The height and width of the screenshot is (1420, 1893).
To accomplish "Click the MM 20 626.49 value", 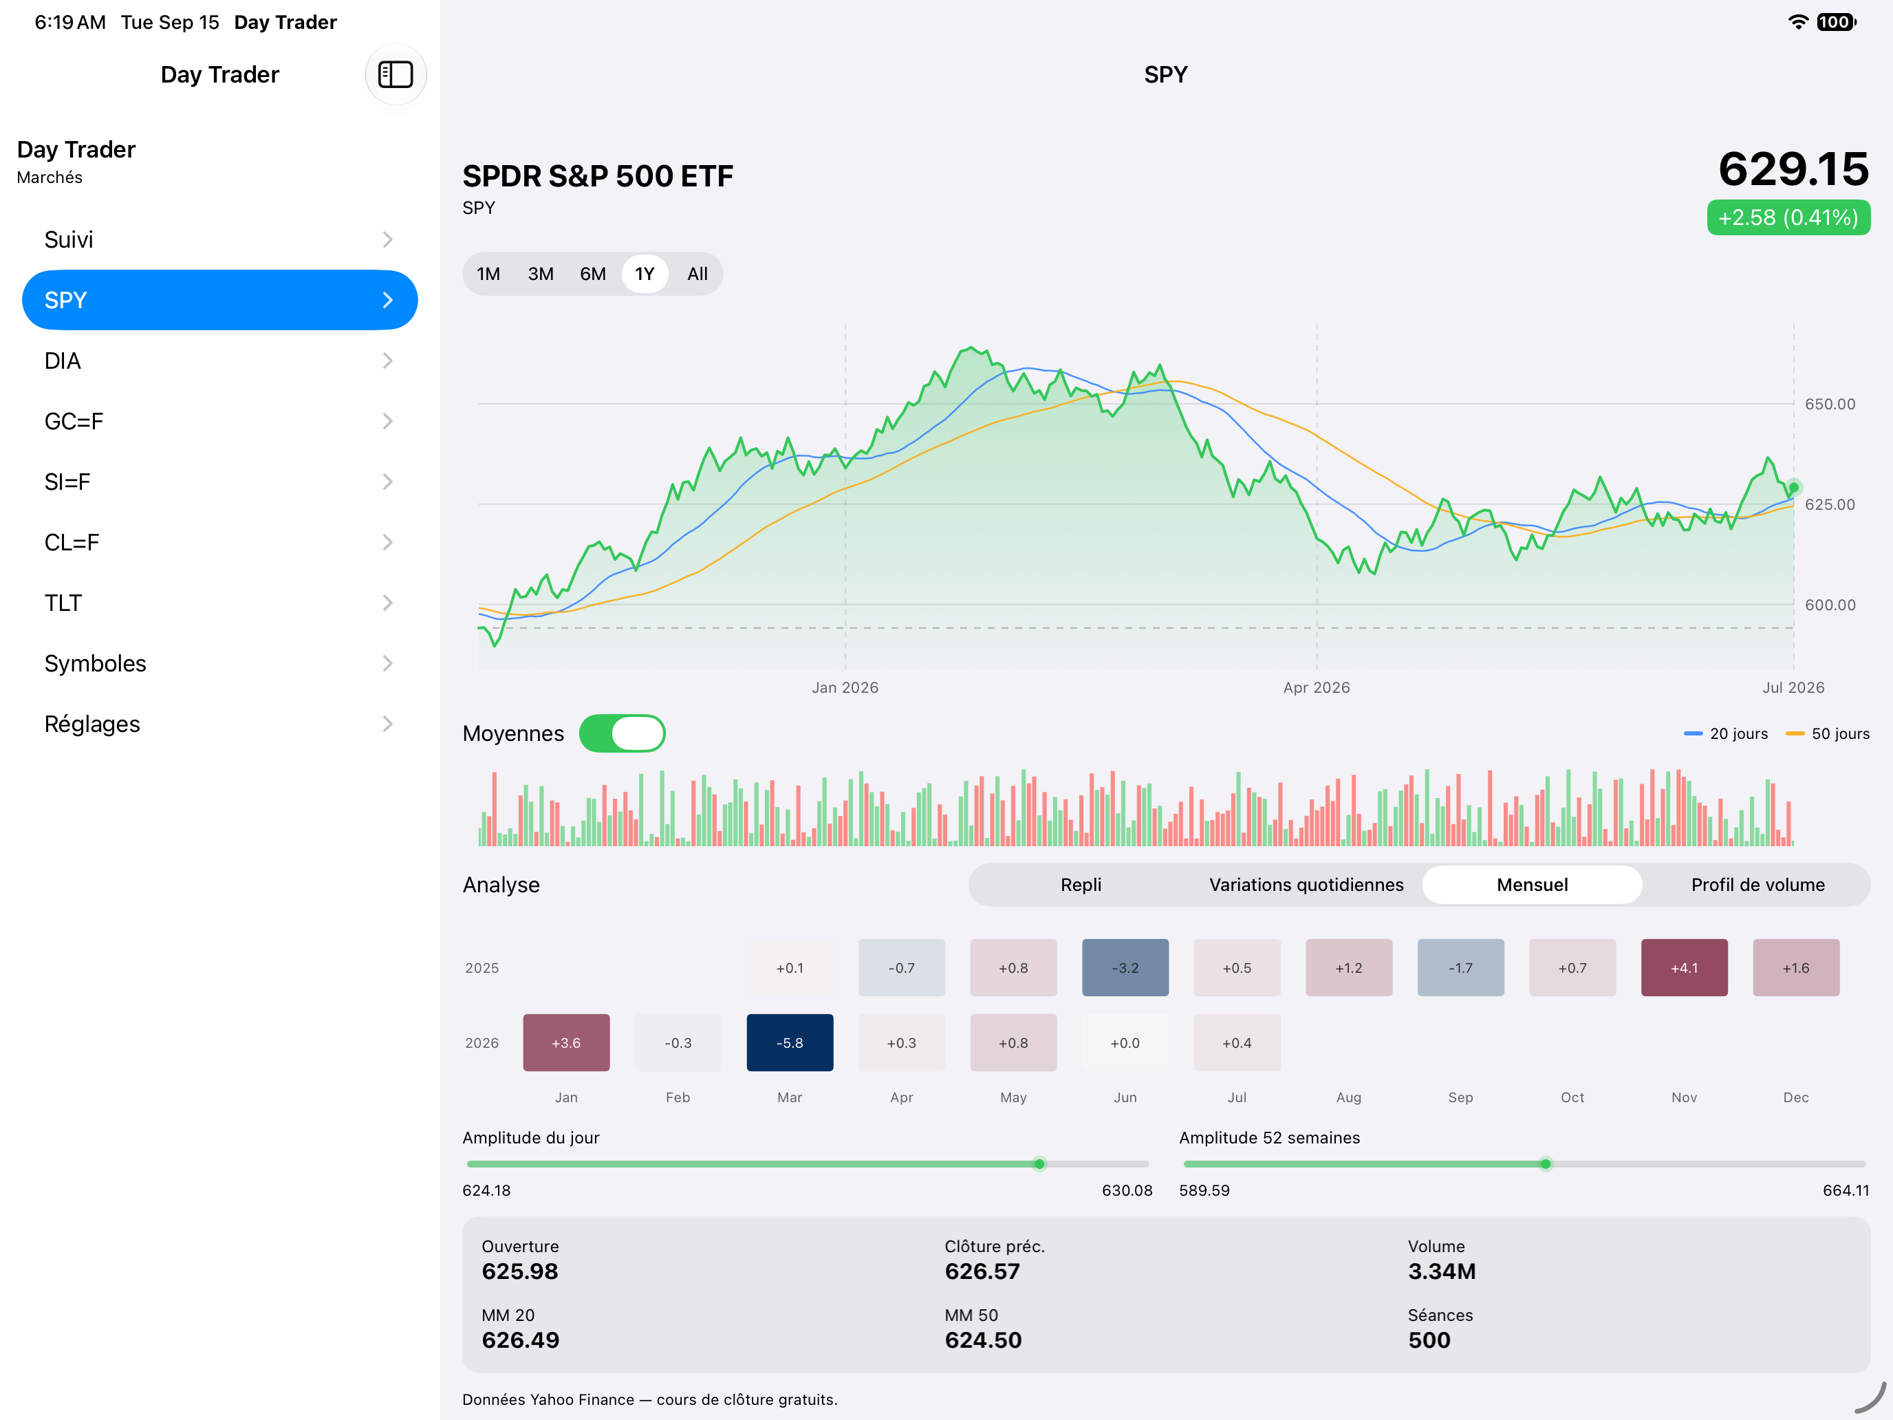I will point(520,1340).
